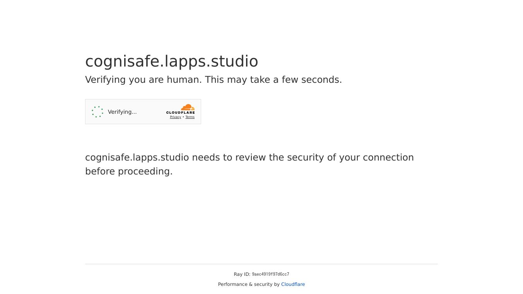Click the loader animation next to Verifying text
This screenshot has height=294, width=523.
click(x=97, y=111)
